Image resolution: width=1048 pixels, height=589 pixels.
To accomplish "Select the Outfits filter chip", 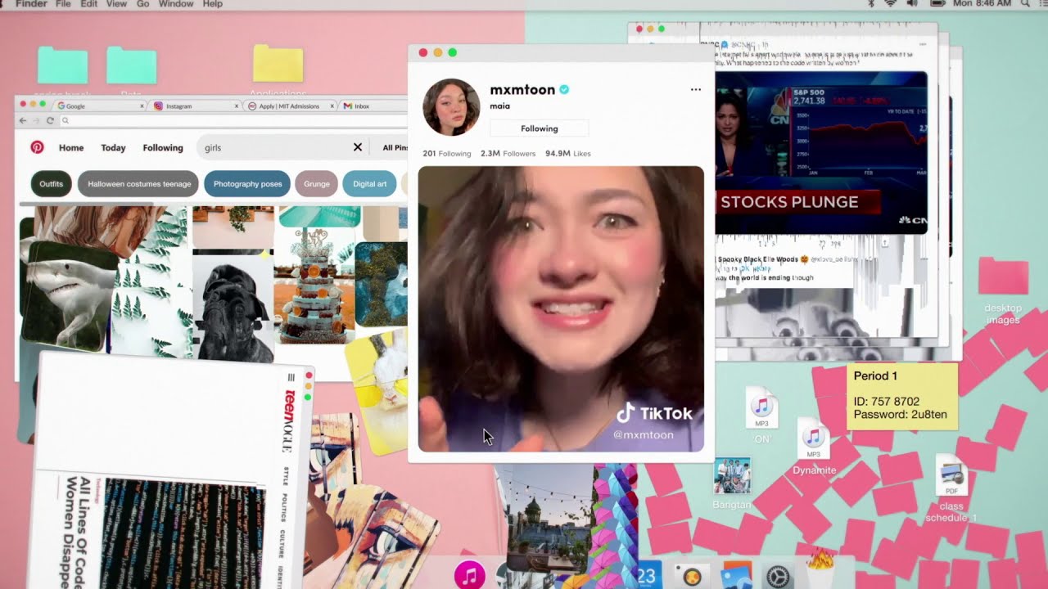I will pyautogui.click(x=51, y=184).
